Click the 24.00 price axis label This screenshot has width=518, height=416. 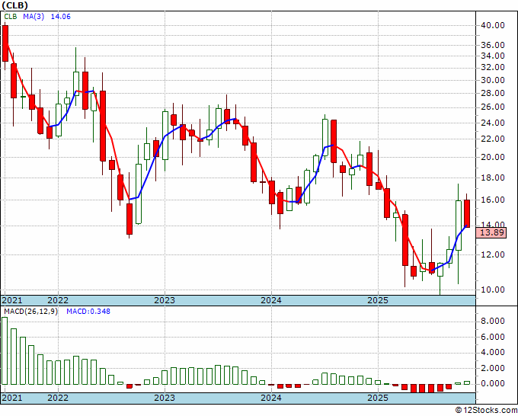(x=492, y=123)
